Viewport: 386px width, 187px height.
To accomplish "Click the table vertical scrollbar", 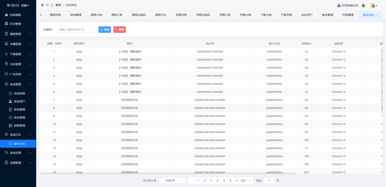I will (x=382, y=80).
